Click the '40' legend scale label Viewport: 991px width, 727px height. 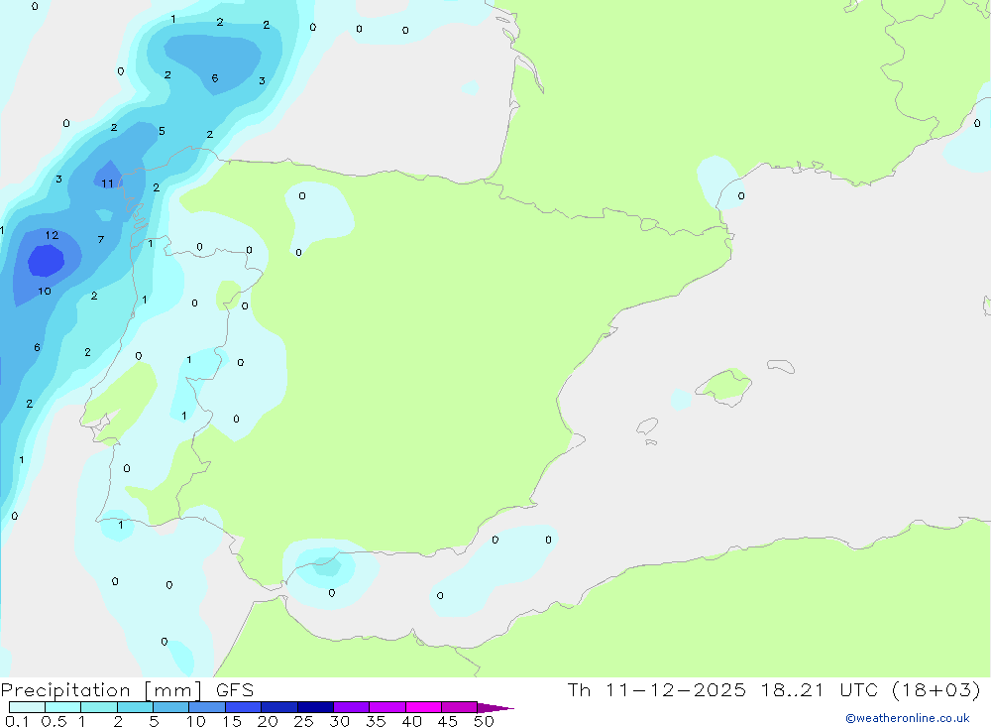[x=412, y=721]
